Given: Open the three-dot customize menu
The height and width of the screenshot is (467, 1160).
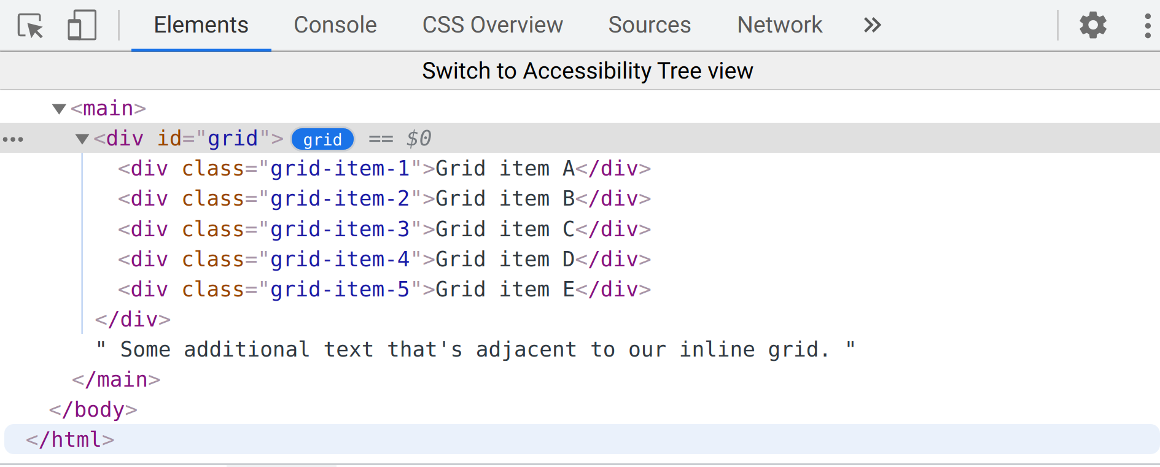Looking at the screenshot, I should (1147, 26).
